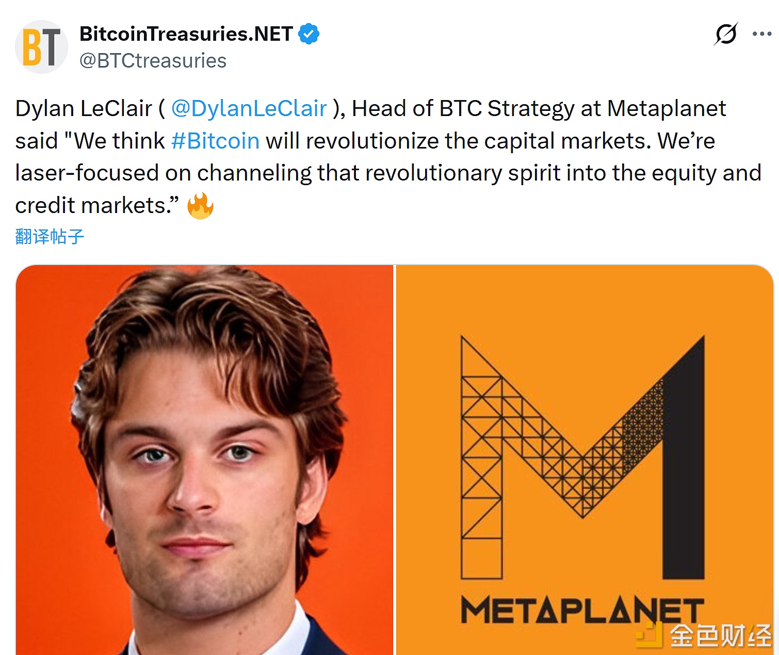Click the blue verified checkmark badge
Viewport: 779px width, 655px height.
click(309, 34)
